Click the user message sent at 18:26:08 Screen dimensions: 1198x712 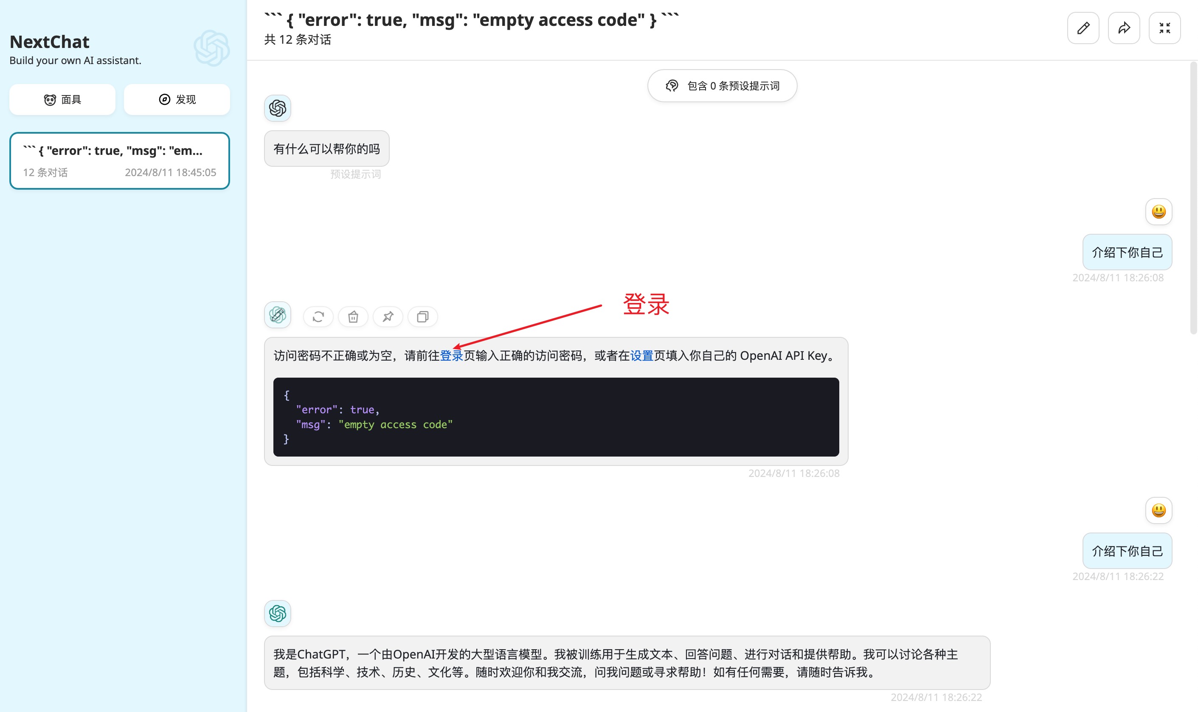point(1127,252)
